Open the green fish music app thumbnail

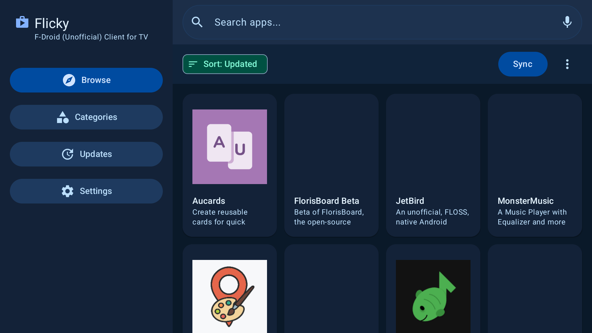pyautogui.click(x=433, y=296)
